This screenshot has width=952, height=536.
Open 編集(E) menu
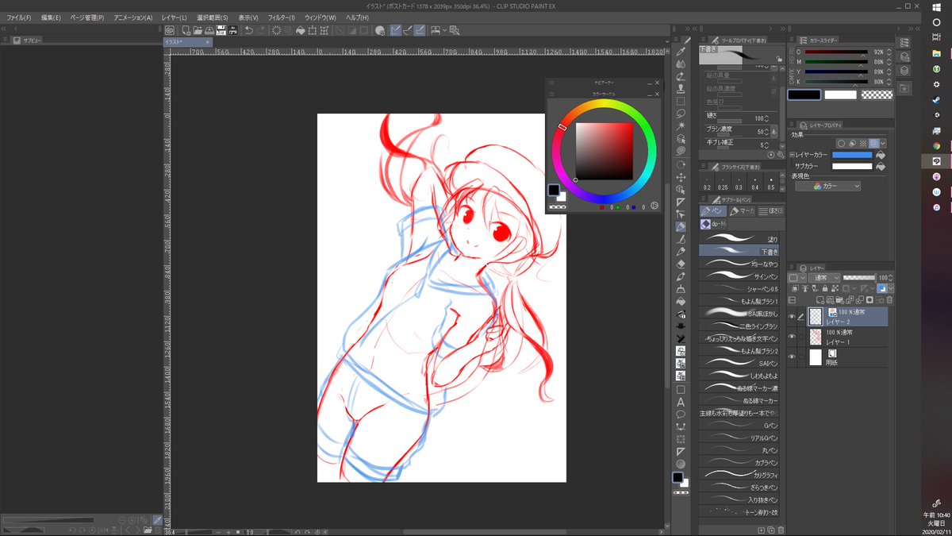[x=51, y=17]
